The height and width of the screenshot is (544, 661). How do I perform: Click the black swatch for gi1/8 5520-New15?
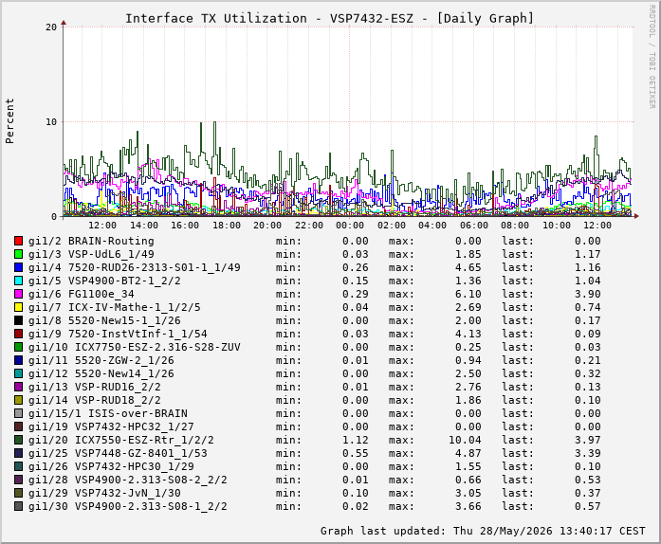pos(18,320)
